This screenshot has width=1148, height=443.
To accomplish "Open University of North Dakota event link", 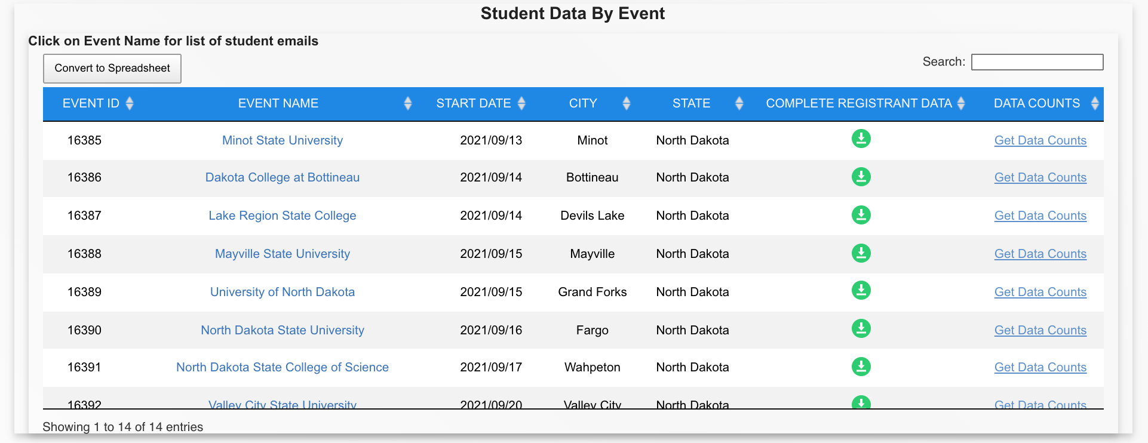I will tap(283, 292).
